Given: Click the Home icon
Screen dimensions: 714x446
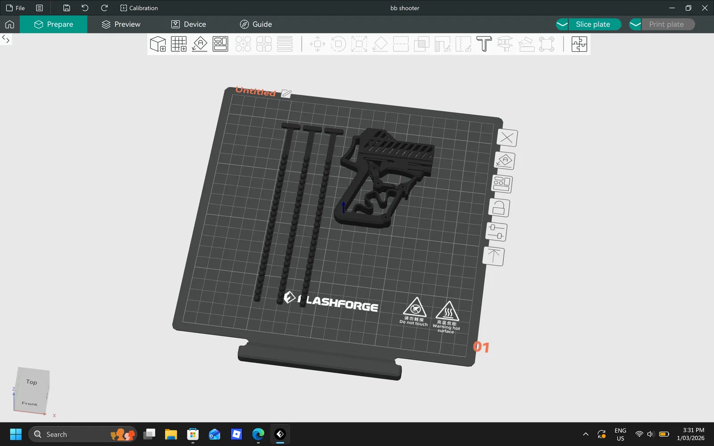Looking at the screenshot, I should (x=10, y=24).
